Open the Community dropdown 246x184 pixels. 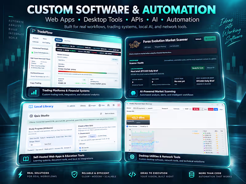click(182, 109)
